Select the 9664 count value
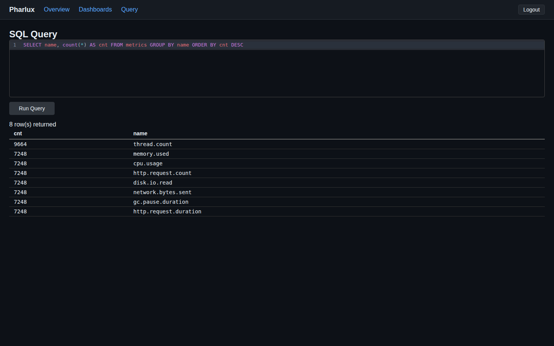This screenshot has width=554, height=346. coord(20,144)
